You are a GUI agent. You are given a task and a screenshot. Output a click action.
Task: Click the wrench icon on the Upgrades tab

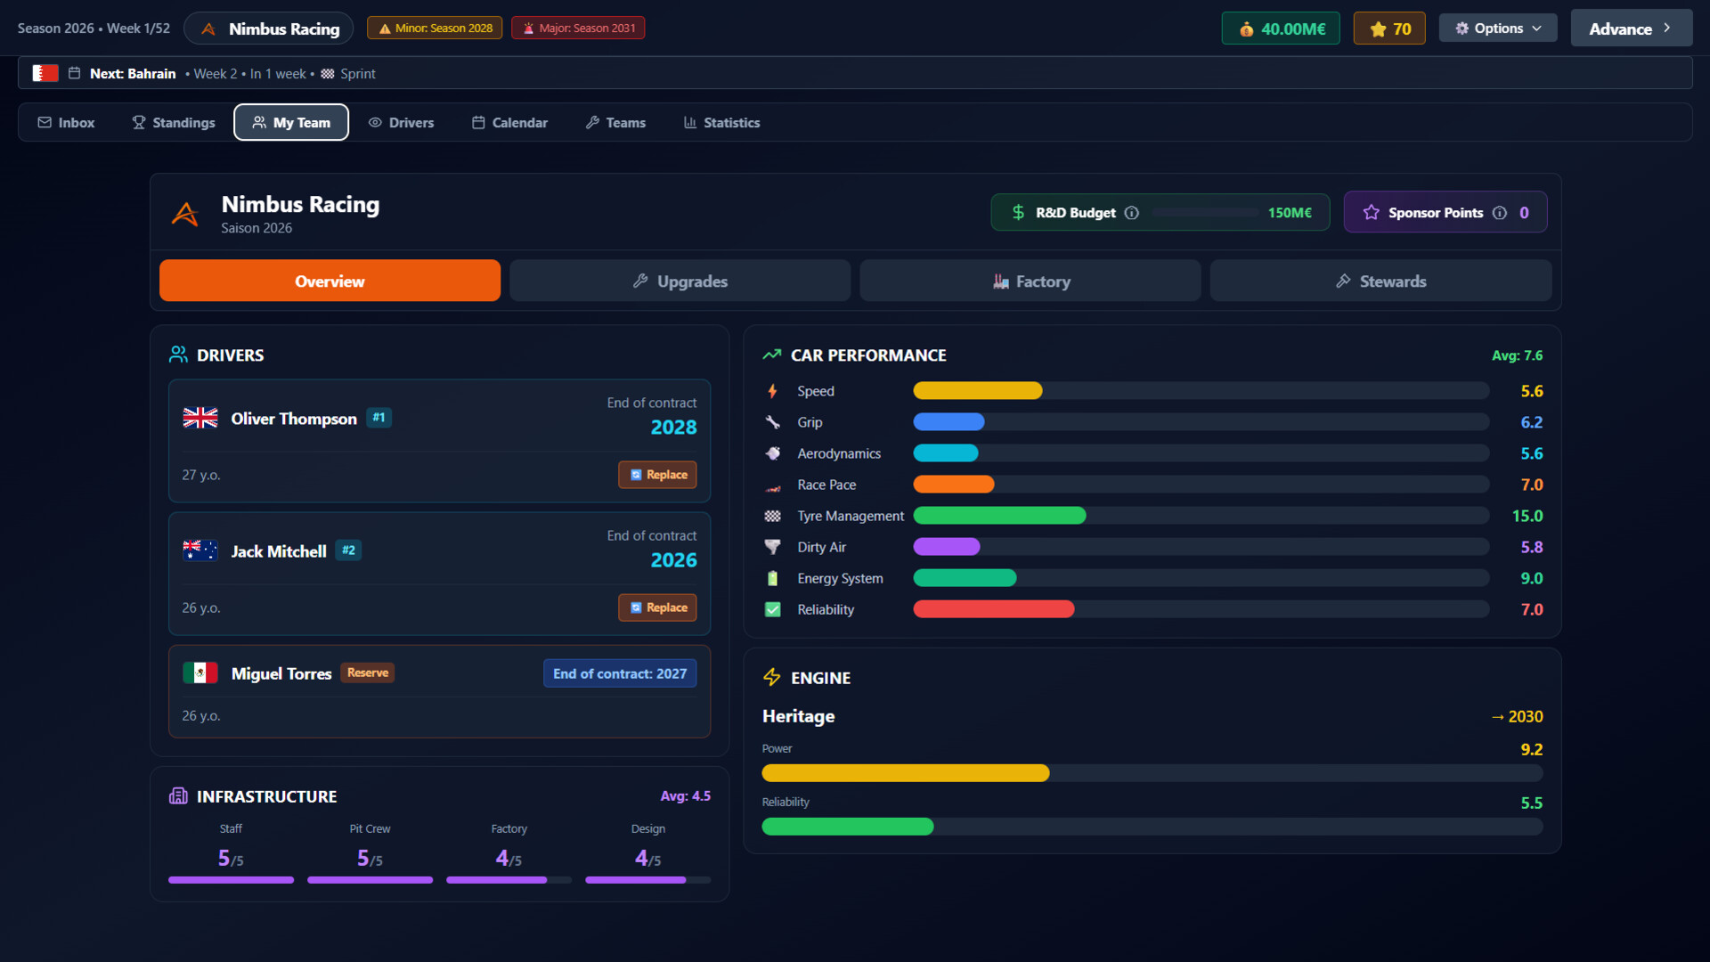pos(640,281)
